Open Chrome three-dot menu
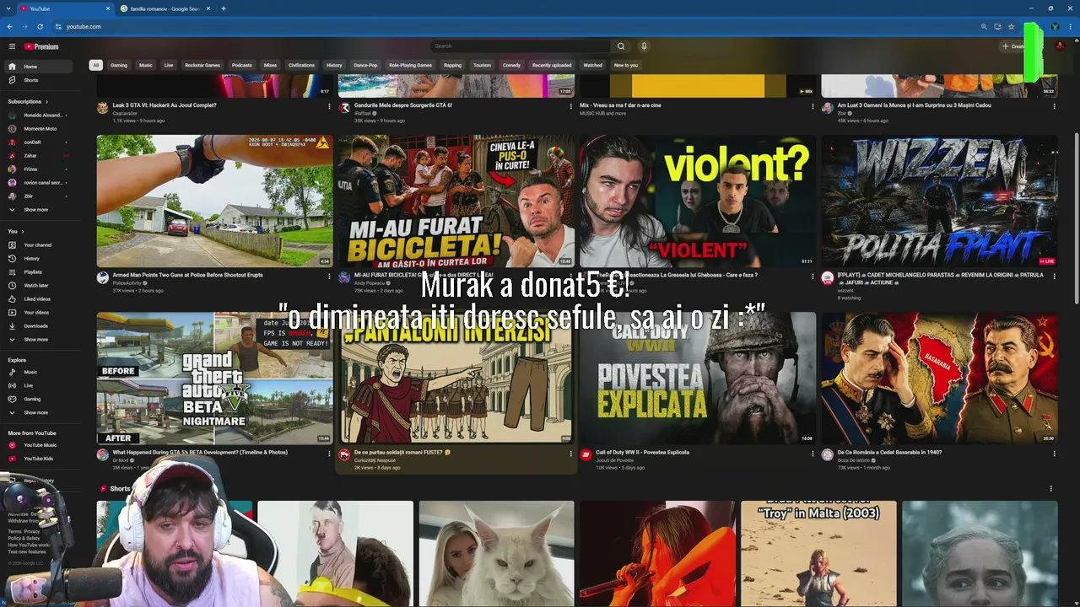The height and width of the screenshot is (607, 1080). (1069, 26)
